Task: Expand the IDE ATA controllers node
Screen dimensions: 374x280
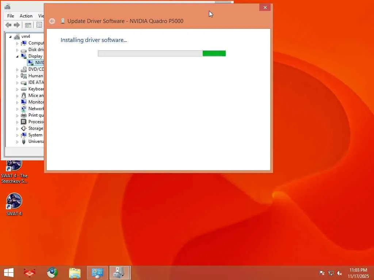Action: (17, 83)
